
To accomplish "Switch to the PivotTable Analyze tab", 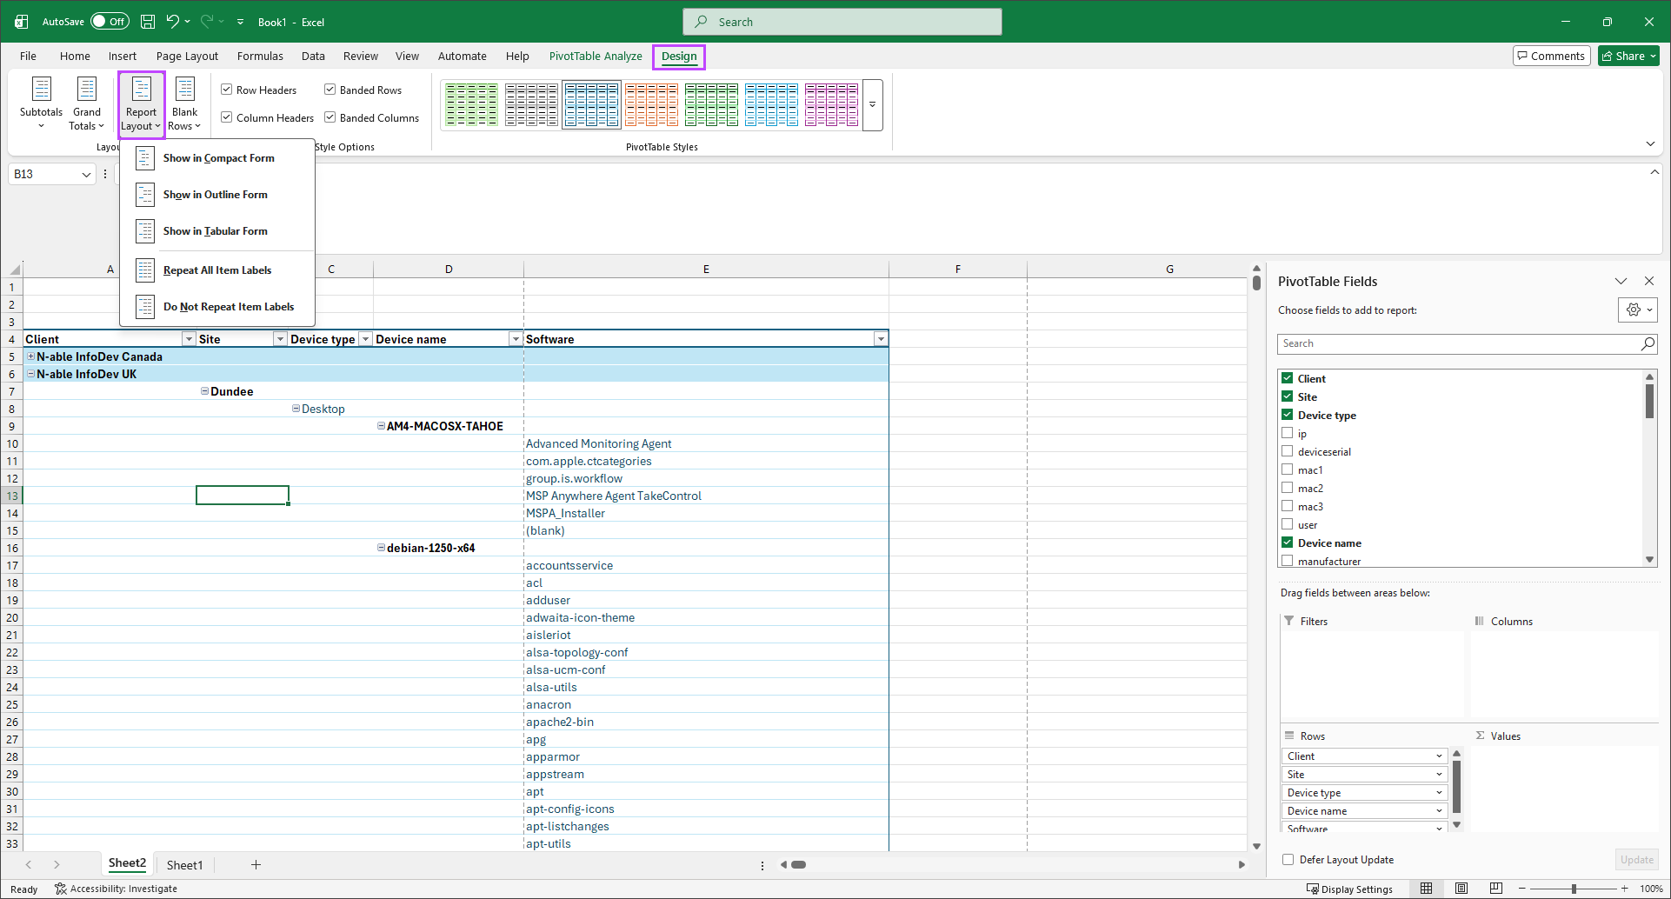I will point(596,57).
